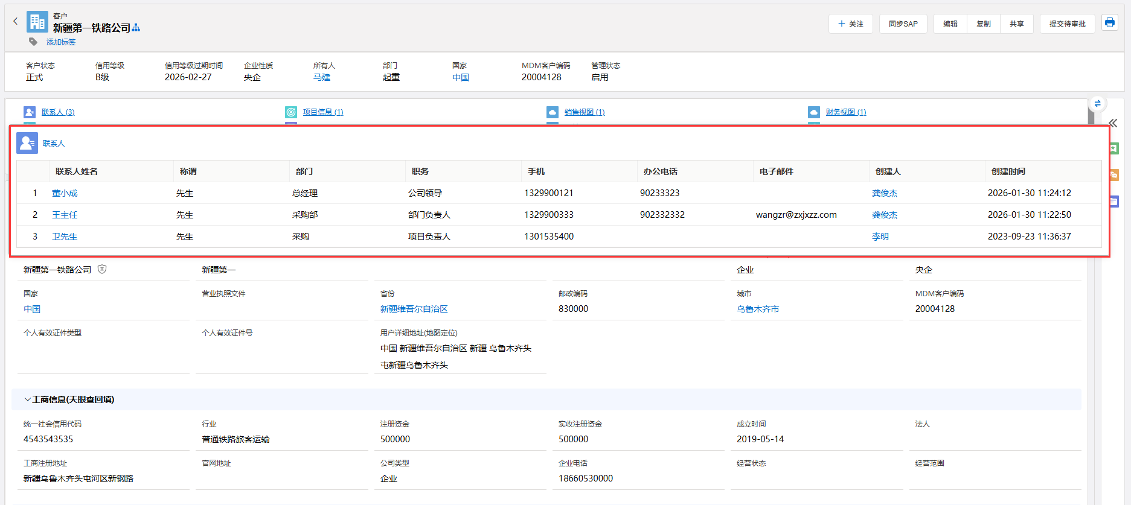Open the 销售视图 (1) related list
Viewport: 1131px width, 505px height.
click(x=584, y=112)
